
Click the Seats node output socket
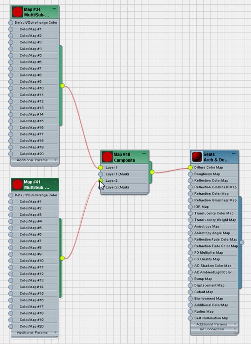coord(242,242)
